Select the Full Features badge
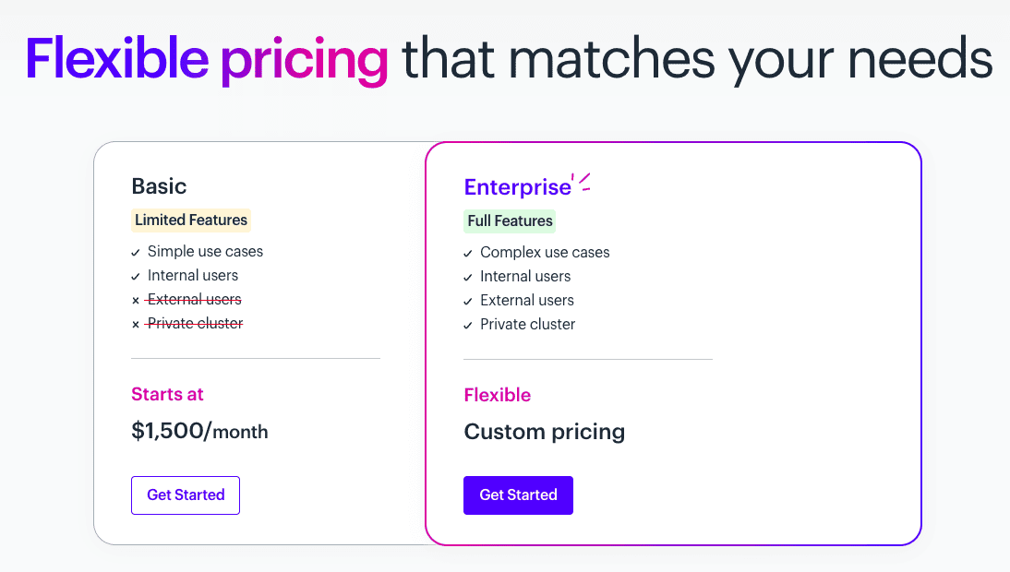This screenshot has width=1010, height=572. point(510,221)
